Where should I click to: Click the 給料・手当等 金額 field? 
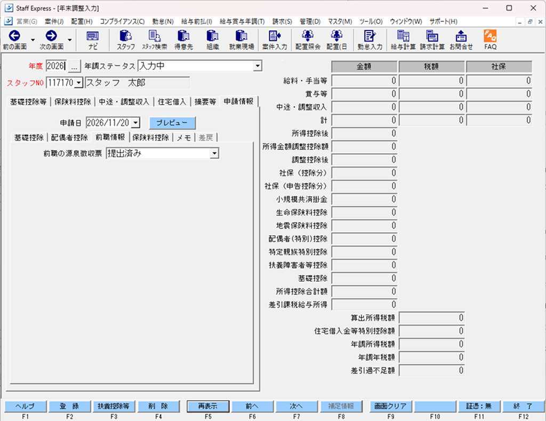(364, 81)
